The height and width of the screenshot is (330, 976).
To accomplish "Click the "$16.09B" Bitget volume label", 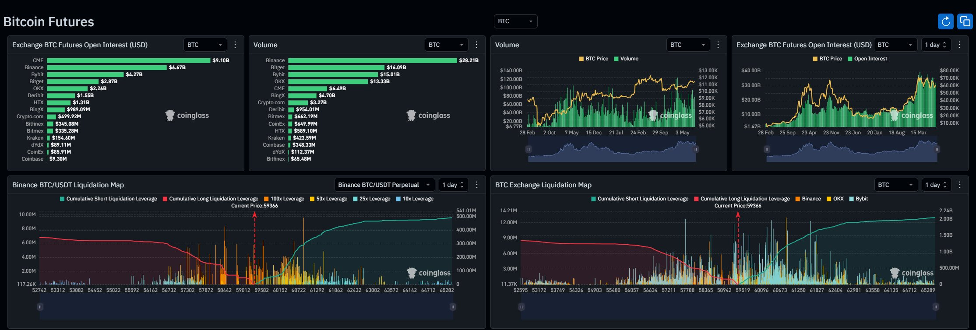I will tap(396, 67).
